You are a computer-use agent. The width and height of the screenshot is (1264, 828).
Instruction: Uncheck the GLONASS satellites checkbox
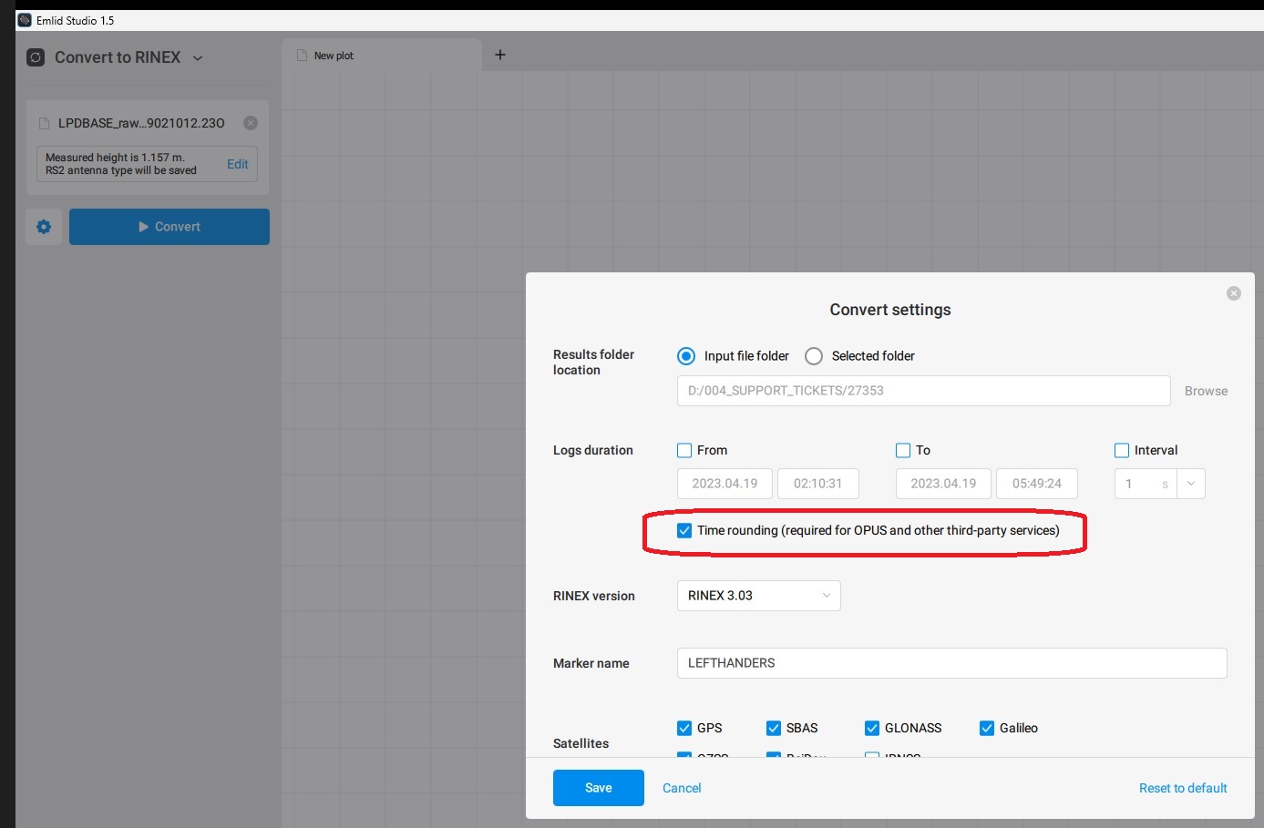tap(872, 728)
